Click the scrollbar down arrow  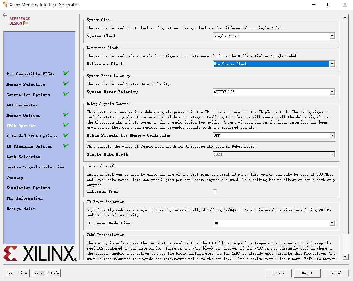(345, 257)
